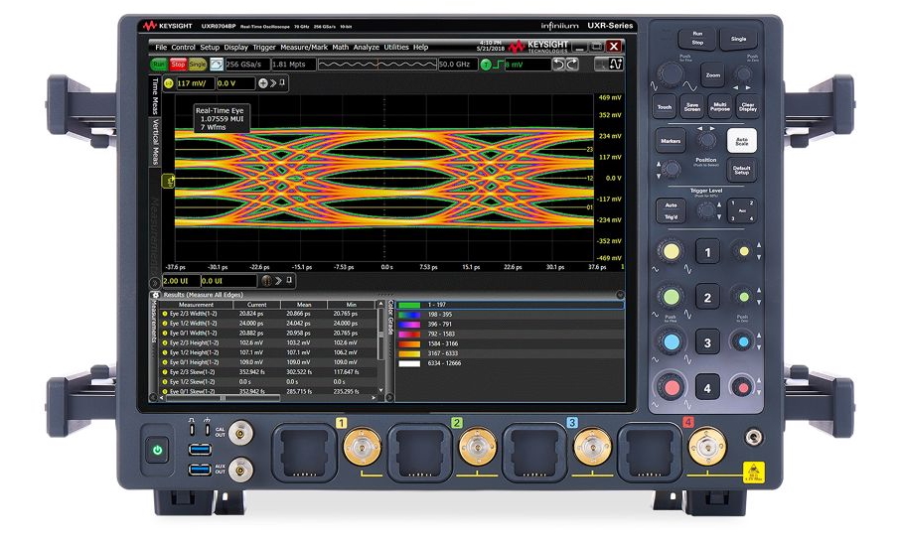The image size is (900, 540).
Task: Click the on-screen undo arrow
Action: pyautogui.click(x=558, y=65)
